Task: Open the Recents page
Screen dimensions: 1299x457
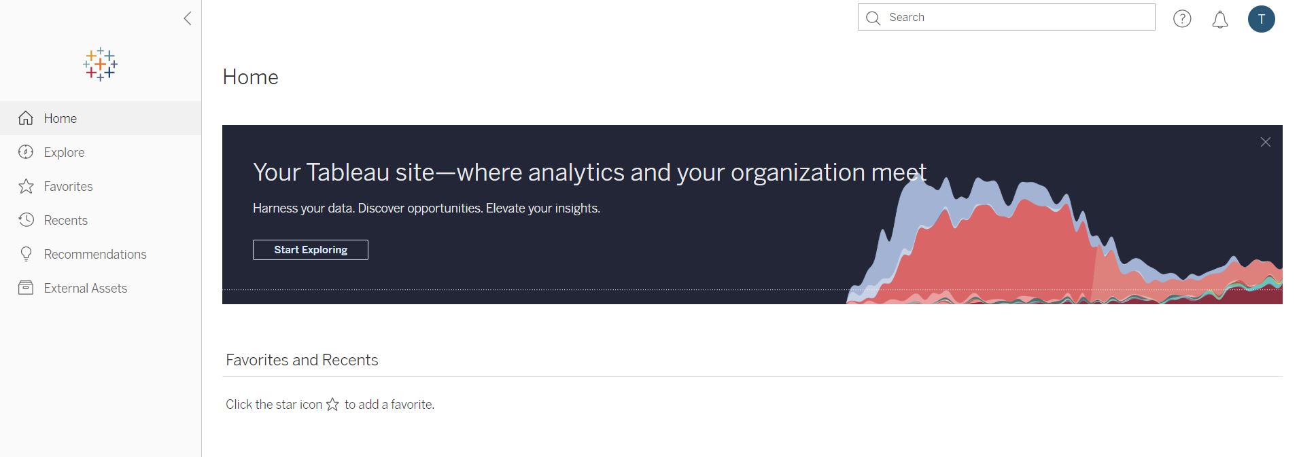Action: 65,220
